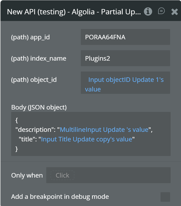Enable the debug mode breakpoint checkbox

click(x=165, y=197)
